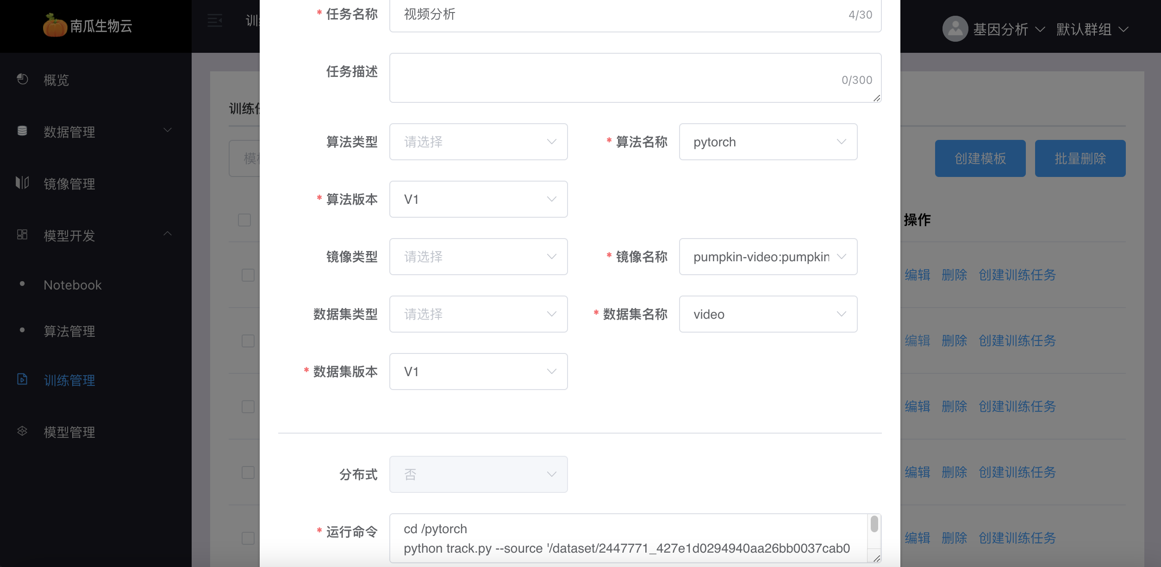Click the 任务描述 text area
This screenshot has height=567, width=1161.
(x=635, y=78)
